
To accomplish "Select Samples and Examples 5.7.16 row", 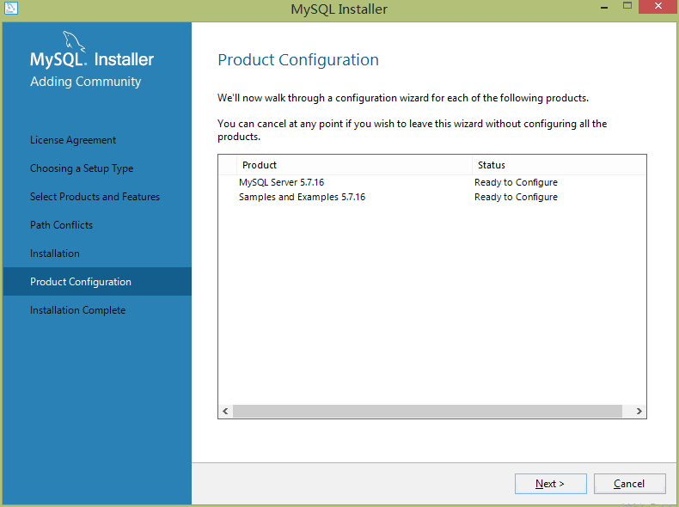I will [x=302, y=197].
